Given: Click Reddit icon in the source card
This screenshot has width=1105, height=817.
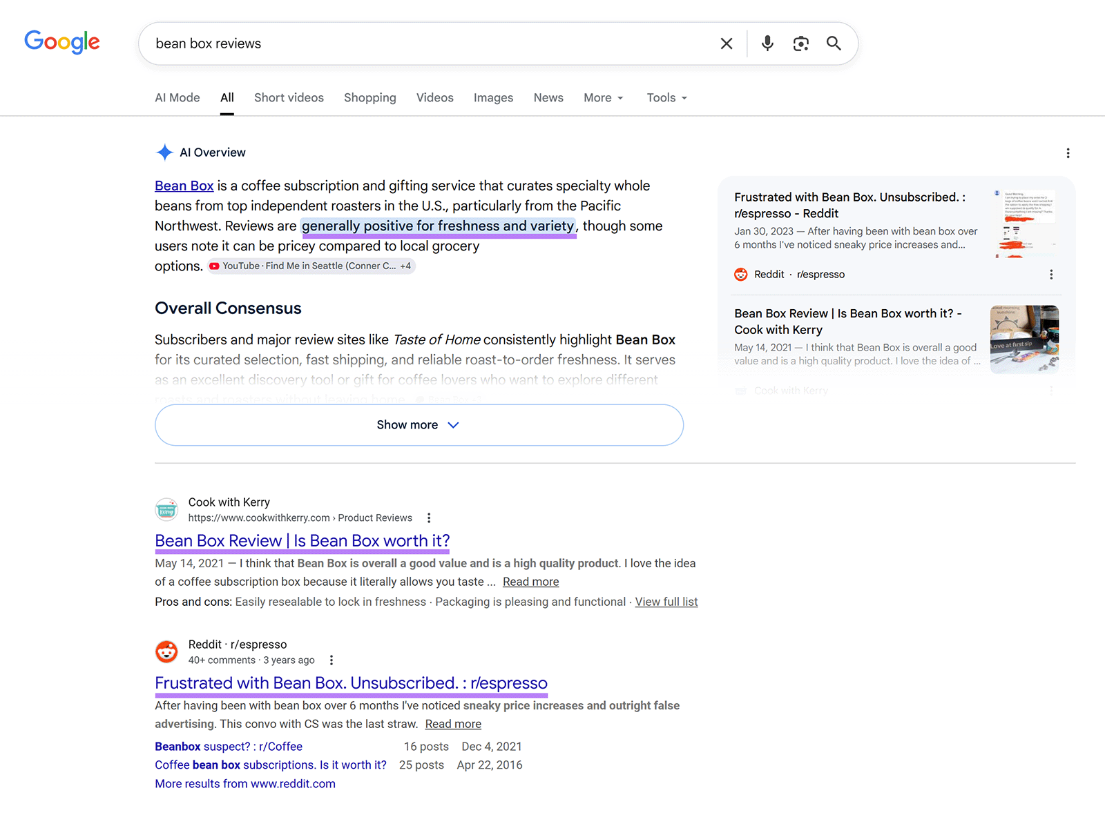Looking at the screenshot, I should (x=741, y=275).
